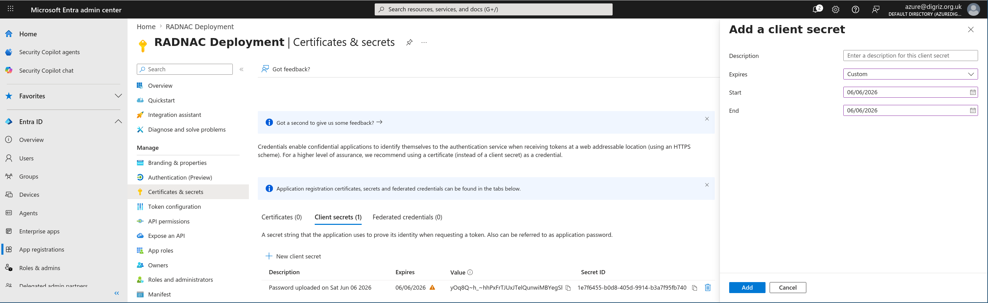Image resolution: width=988 pixels, height=303 pixels.
Task: Focus the global search resources box
Action: 493,9
